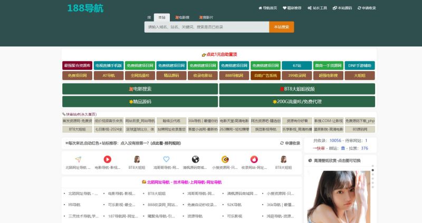Open the red play icon for 电影导航
Viewport: 422px width, 223px height.
108,159
